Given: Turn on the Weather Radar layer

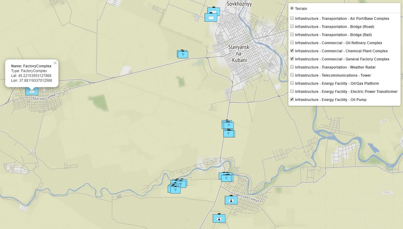Looking at the screenshot, I should pyautogui.click(x=292, y=67).
